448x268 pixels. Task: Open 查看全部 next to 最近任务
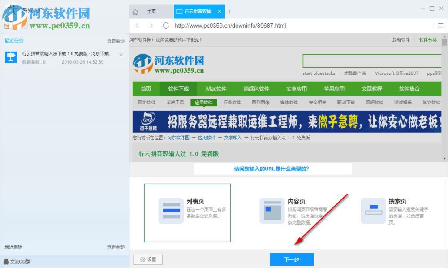click(x=116, y=40)
